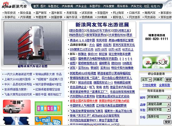Open the Ford future car design image
The height and width of the screenshot is (126, 172).
pos(33,43)
